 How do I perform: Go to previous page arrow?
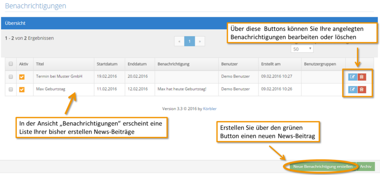pos(179,41)
